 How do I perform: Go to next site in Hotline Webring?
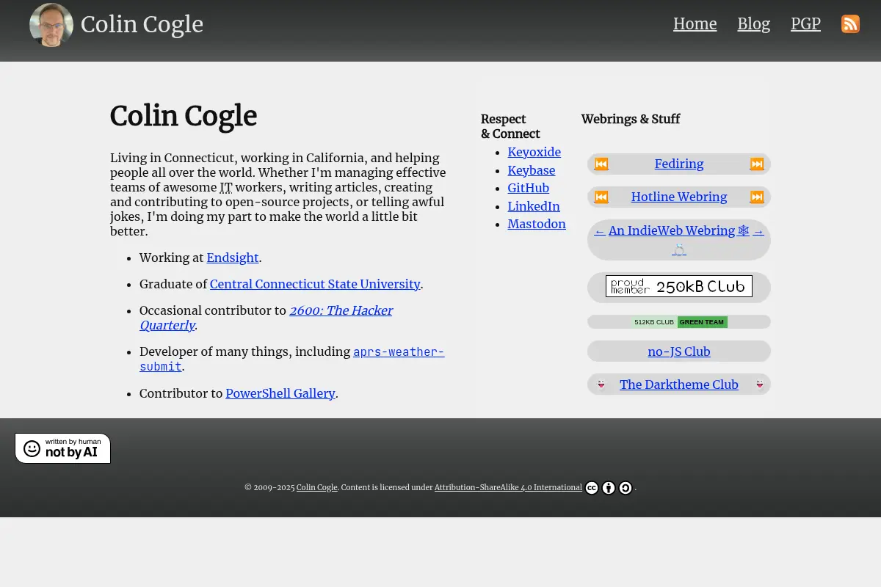(x=757, y=197)
